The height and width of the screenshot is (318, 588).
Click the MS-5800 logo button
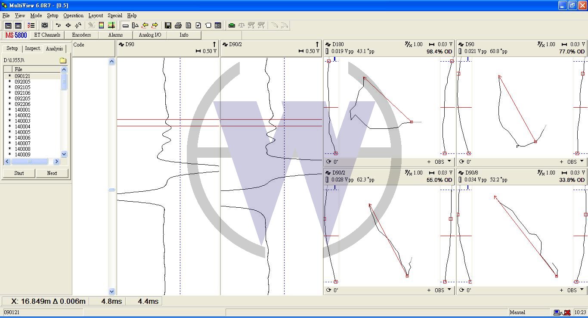[16, 35]
